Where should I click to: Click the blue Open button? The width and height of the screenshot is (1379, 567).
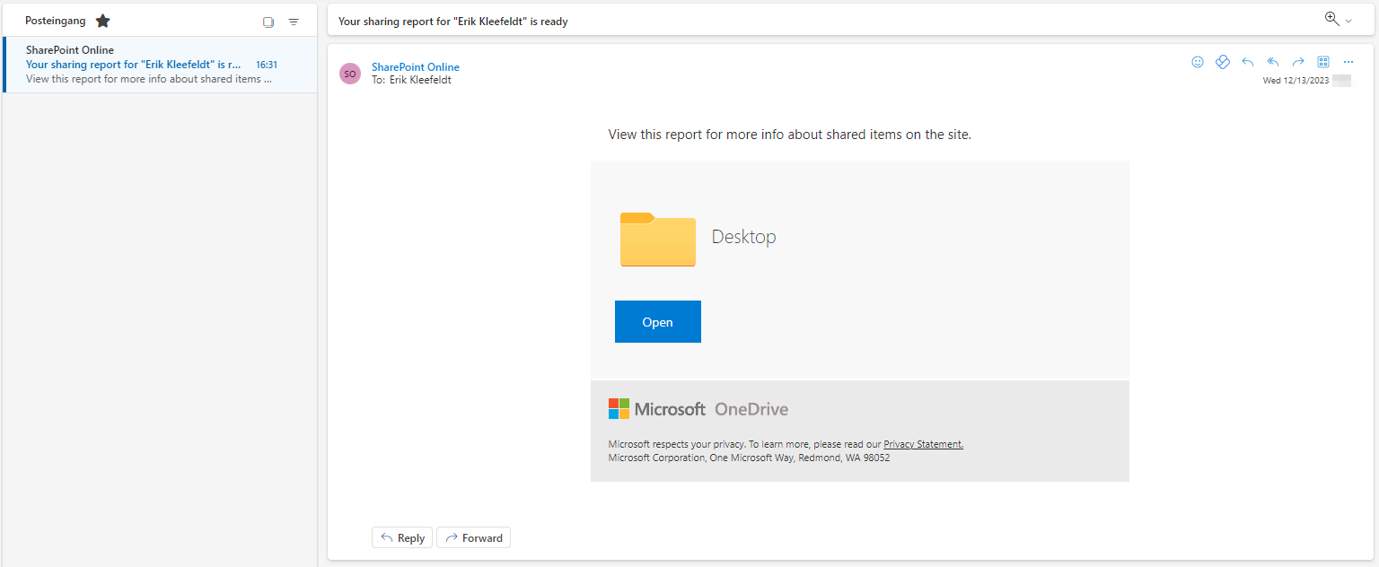point(657,322)
